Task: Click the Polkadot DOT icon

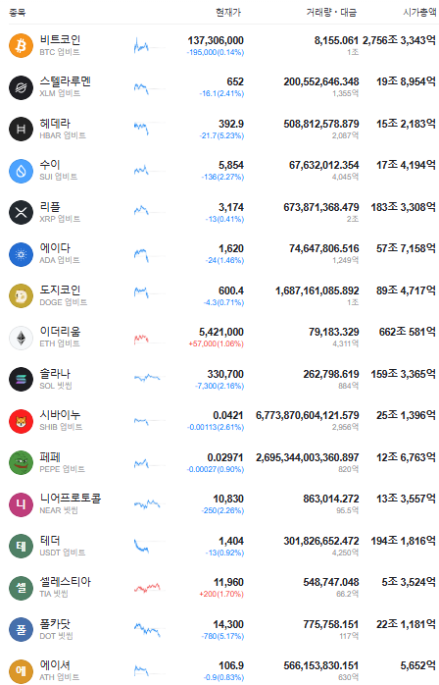Action: 21,629
